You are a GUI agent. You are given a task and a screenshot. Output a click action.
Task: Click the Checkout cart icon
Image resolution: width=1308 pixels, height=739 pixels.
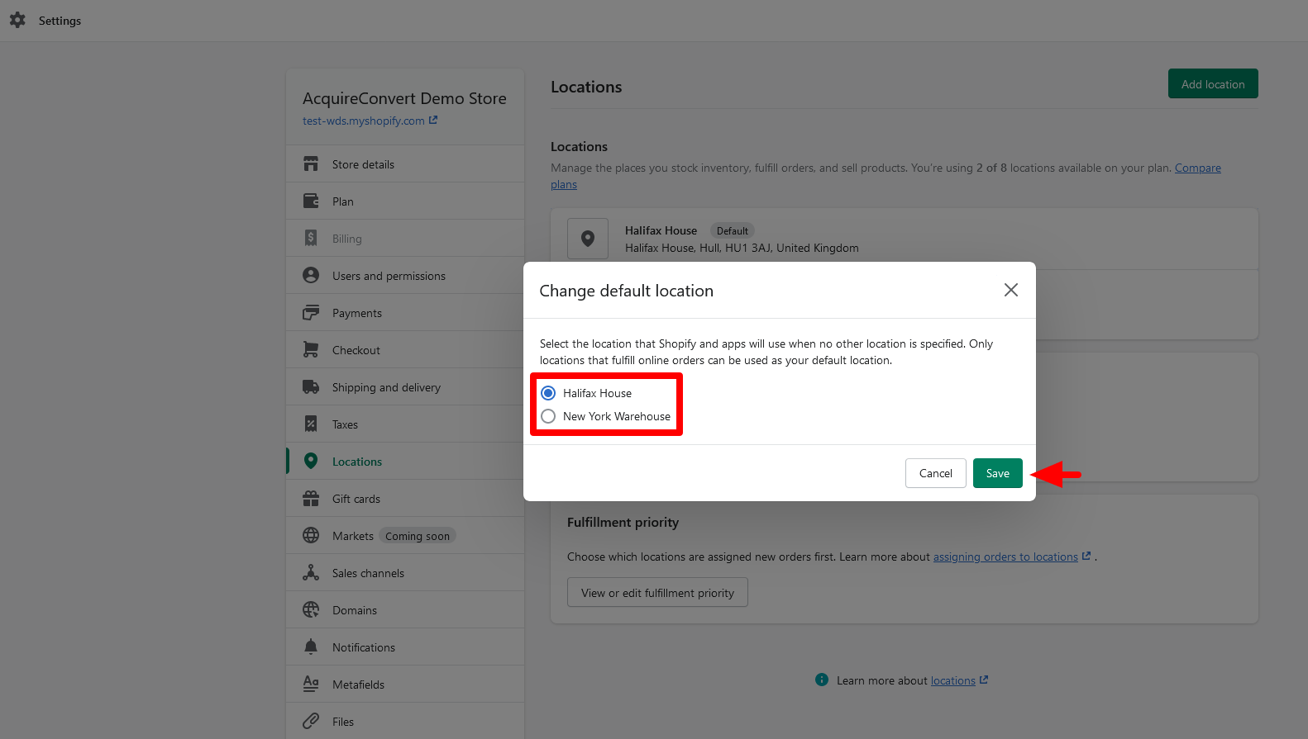(311, 350)
